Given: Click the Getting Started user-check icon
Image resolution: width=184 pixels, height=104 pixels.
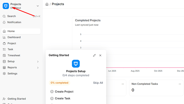Looking at the screenshot, I should (4, 99).
